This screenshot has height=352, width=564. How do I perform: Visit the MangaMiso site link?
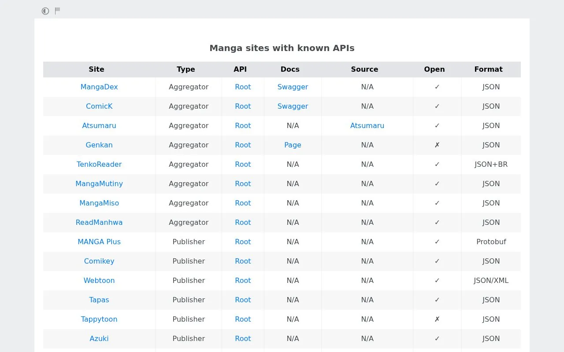coord(99,203)
